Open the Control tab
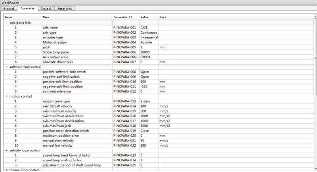 point(46,8)
